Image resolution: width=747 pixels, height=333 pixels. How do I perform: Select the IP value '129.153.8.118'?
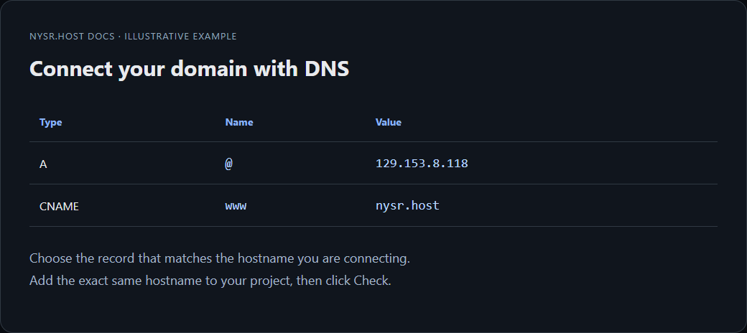(x=422, y=163)
